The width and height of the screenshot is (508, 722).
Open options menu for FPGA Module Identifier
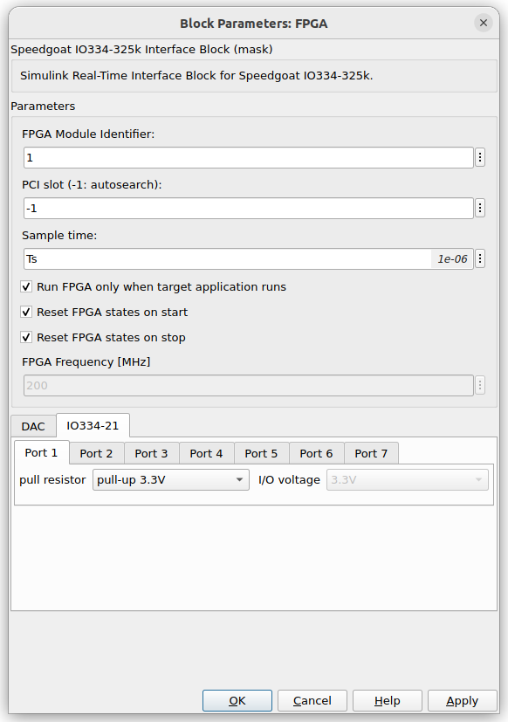[480, 157]
